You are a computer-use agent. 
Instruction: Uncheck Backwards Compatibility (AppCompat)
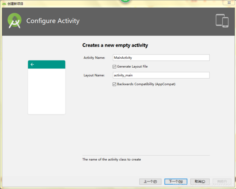pos(114,84)
